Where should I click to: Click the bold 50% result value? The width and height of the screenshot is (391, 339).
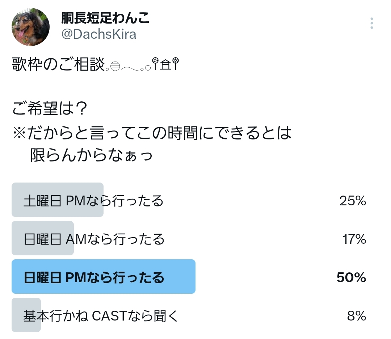click(351, 278)
